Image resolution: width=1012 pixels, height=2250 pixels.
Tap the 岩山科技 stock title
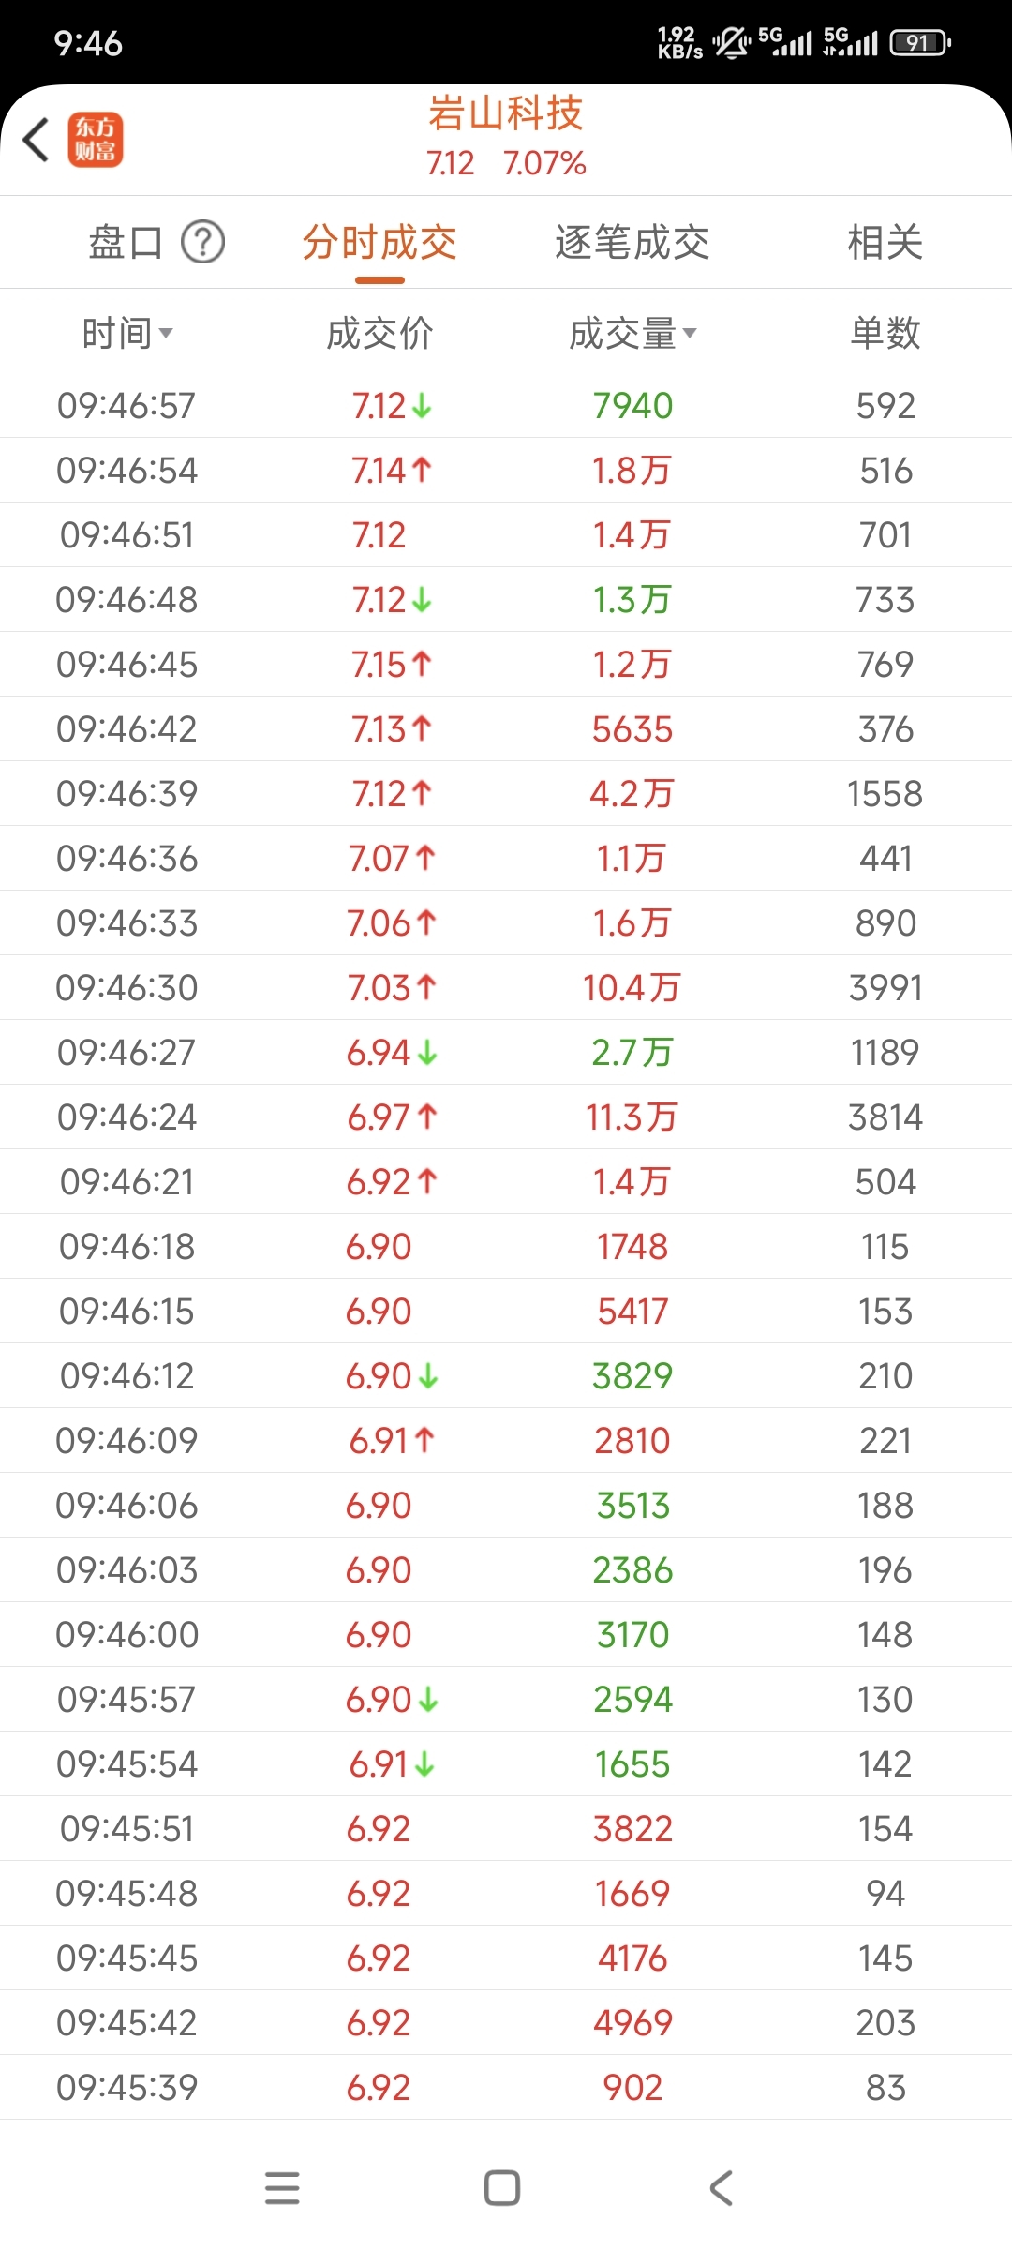coord(506,113)
